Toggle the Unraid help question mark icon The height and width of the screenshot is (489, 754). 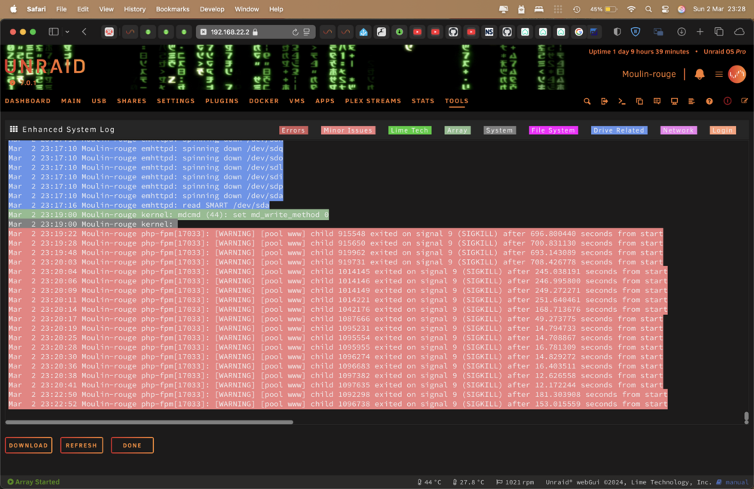(710, 102)
